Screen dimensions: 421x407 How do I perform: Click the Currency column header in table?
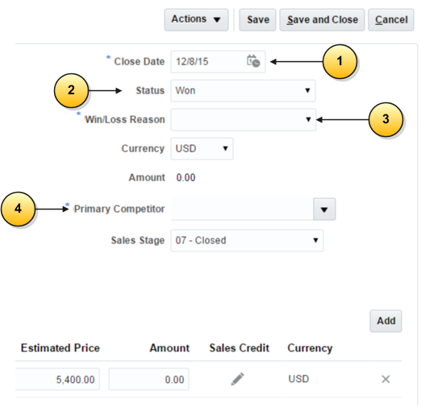(310, 348)
